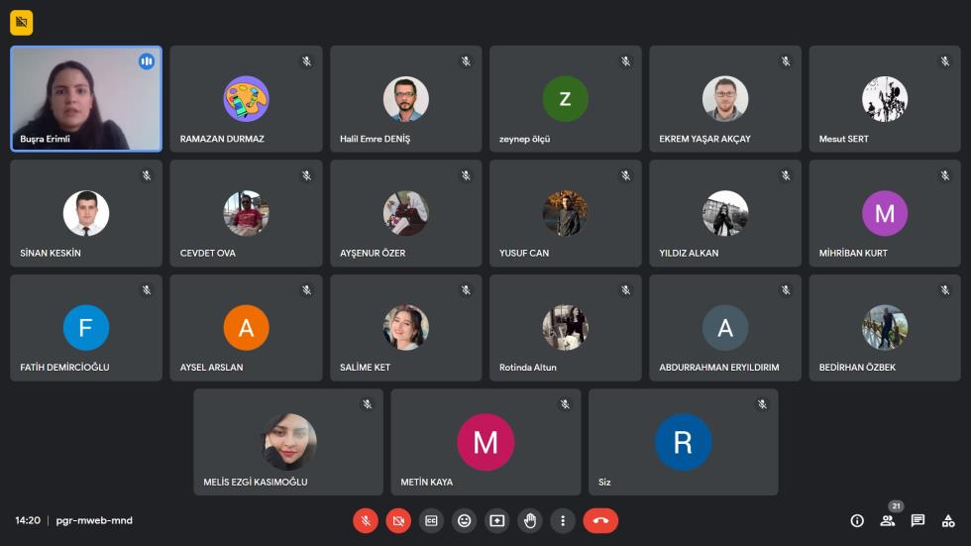This screenshot has width=971, height=546.
Task: Click the yellow camera-off indicator icon
Action: [x=21, y=23]
